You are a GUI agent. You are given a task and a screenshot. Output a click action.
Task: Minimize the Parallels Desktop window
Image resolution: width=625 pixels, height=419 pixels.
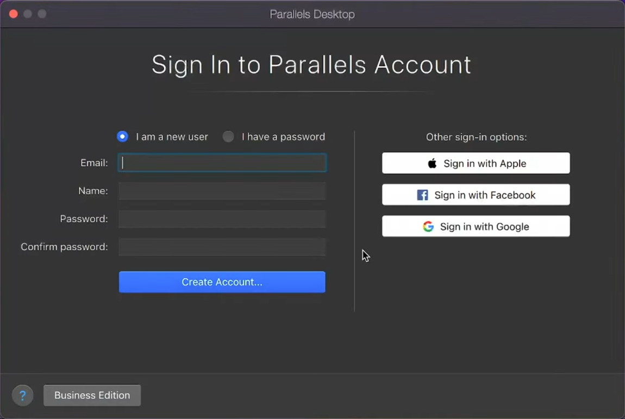(28, 14)
